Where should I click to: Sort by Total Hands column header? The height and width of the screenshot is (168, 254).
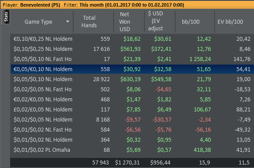point(89,21)
